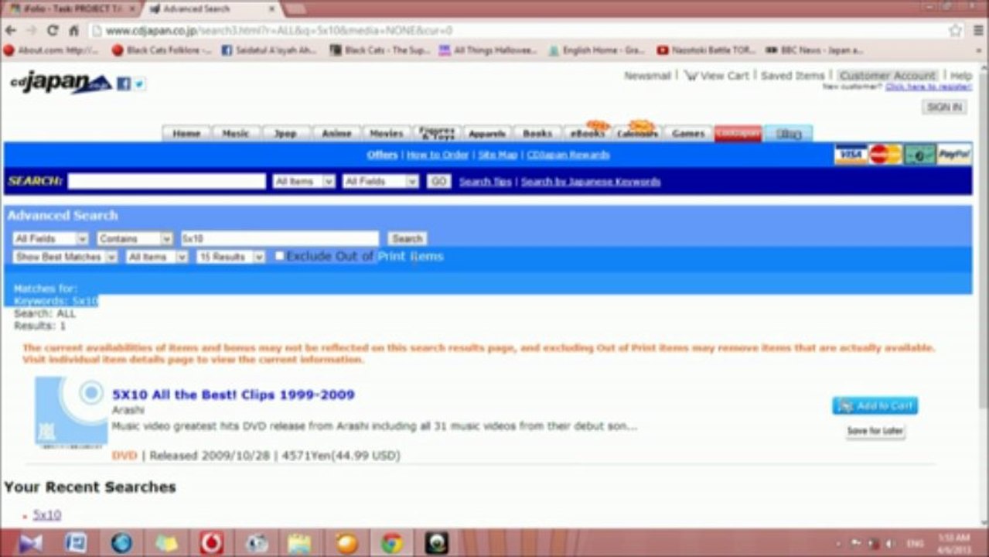This screenshot has height=557, width=989.
Task: Open BBC News Japan bookmark
Action: pyautogui.click(x=814, y=50)
